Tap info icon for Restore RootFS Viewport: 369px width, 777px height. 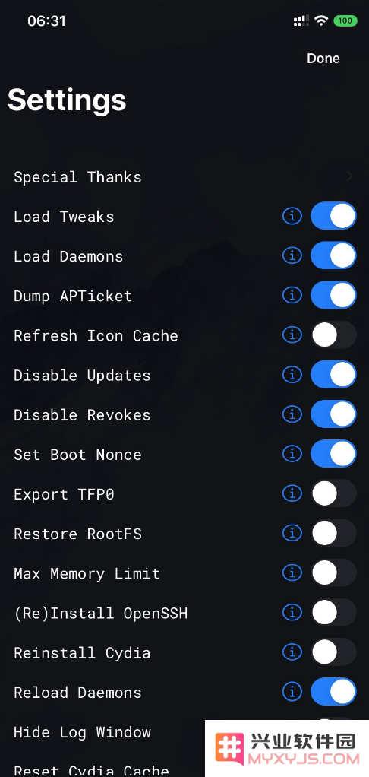click(x=292, y=533)
